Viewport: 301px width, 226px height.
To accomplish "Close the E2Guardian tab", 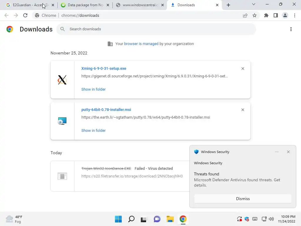I will [53, 5].
